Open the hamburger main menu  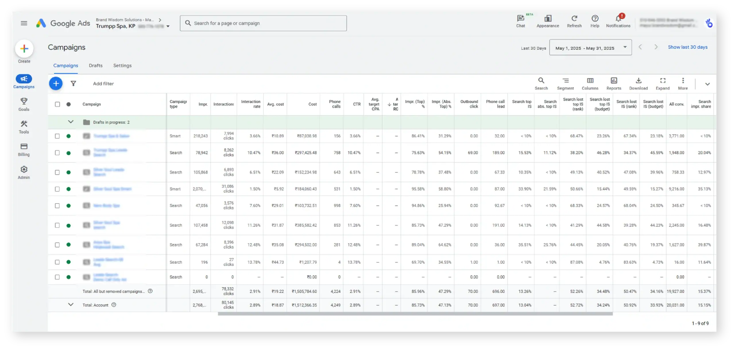click(24, 23)
